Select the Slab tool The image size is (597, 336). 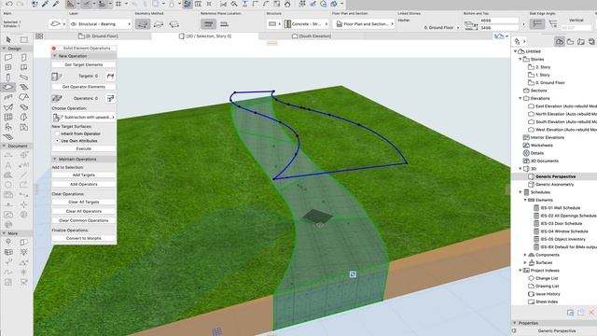pyautogui.click(x=8, y=87)
